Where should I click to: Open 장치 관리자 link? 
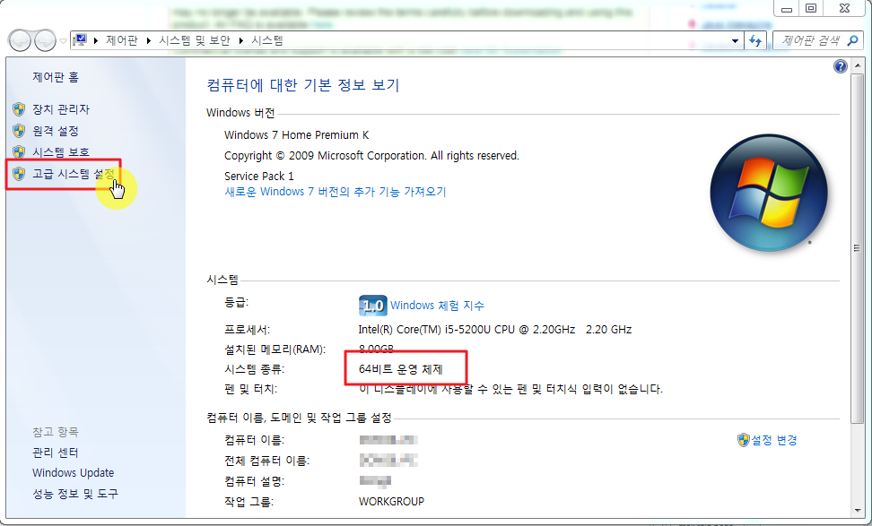coord(61,109)
